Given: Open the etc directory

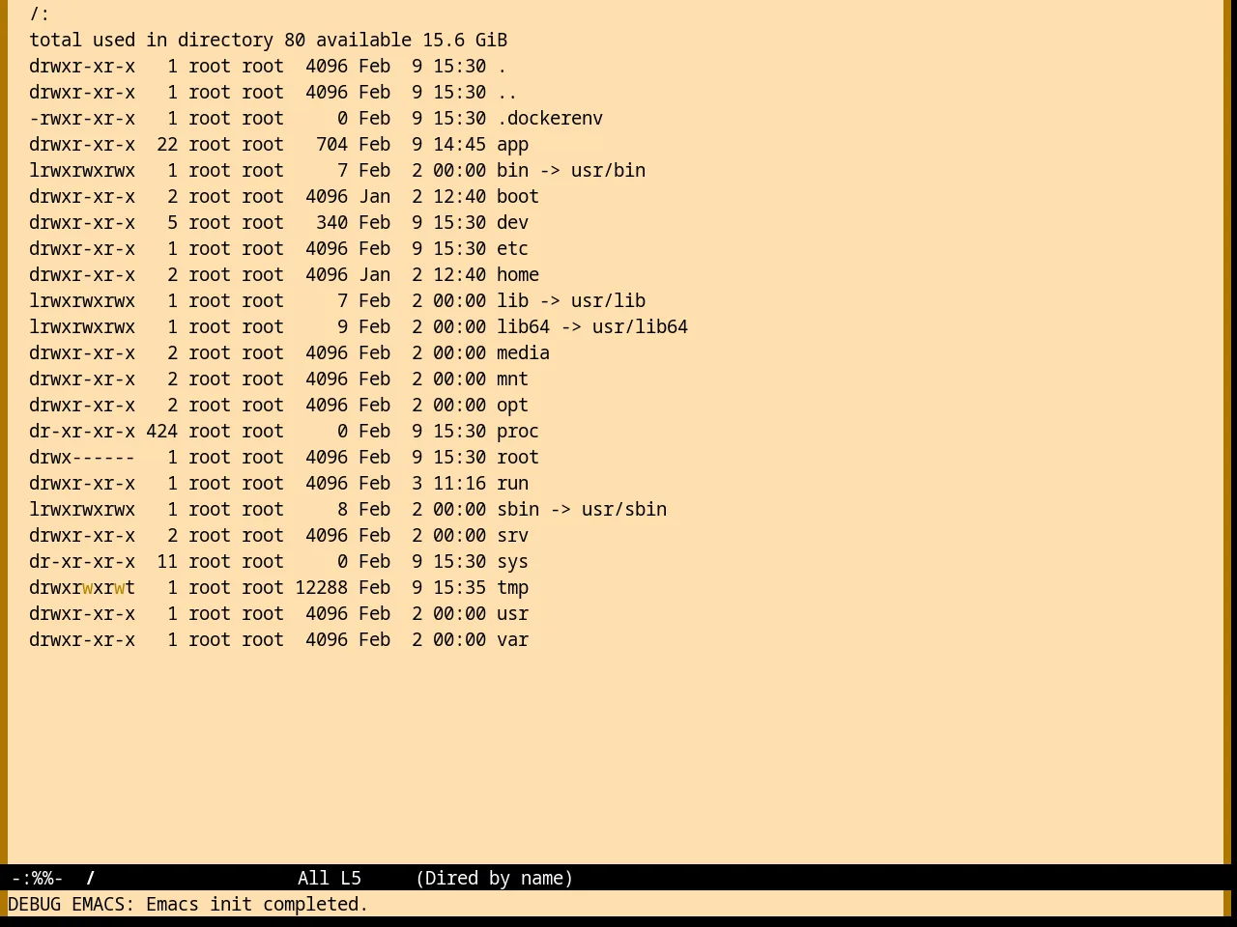Looking at the screenshot, I should point(512,248).
